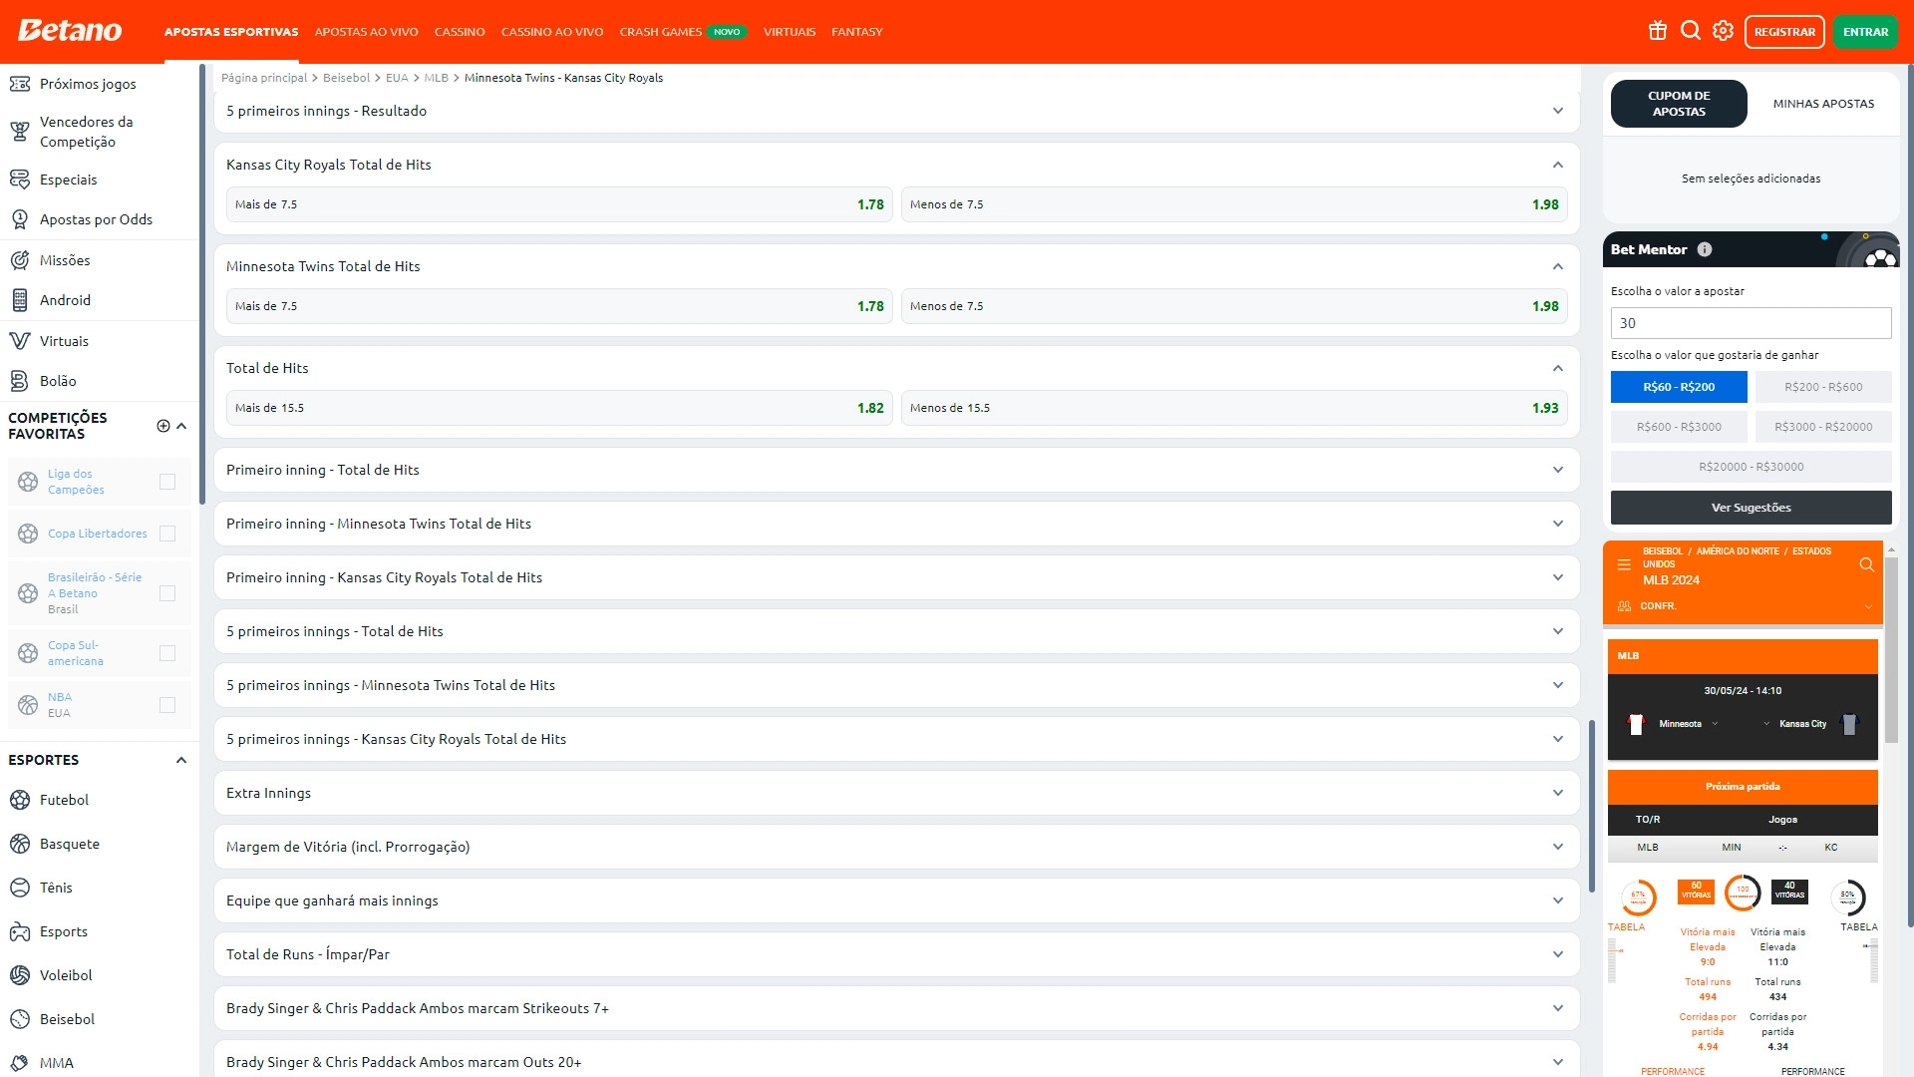The width and height of the screenshot is (1914, 1077).
Task: Select the R$60 - R$200 winnings range
Action: pyautogui.click(x=1679, y=387)
